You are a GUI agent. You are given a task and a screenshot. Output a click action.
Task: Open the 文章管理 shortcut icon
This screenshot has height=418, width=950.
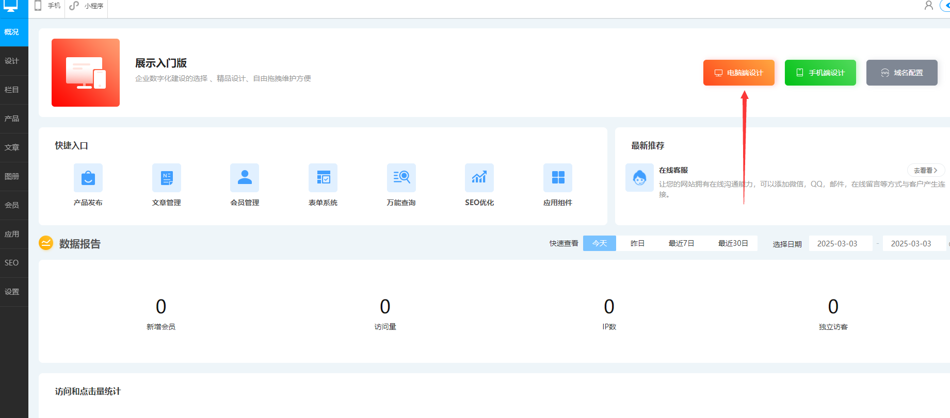[x=167, y=178]
